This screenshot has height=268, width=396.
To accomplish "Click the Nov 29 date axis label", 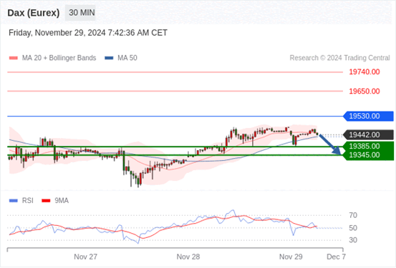I will (291, 257).
